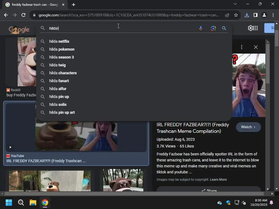The image size is (279, 209).
Task: Click the browser back arrow
Action: point(6,15)
